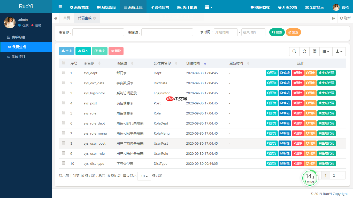The width and height of the screenshot is (353, 198).
Task: Click the 表名称 input field
Action: pos(98,32)
